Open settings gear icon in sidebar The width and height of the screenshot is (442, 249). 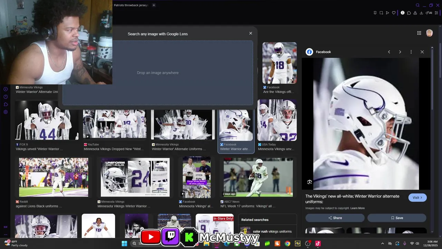(6, 112)
